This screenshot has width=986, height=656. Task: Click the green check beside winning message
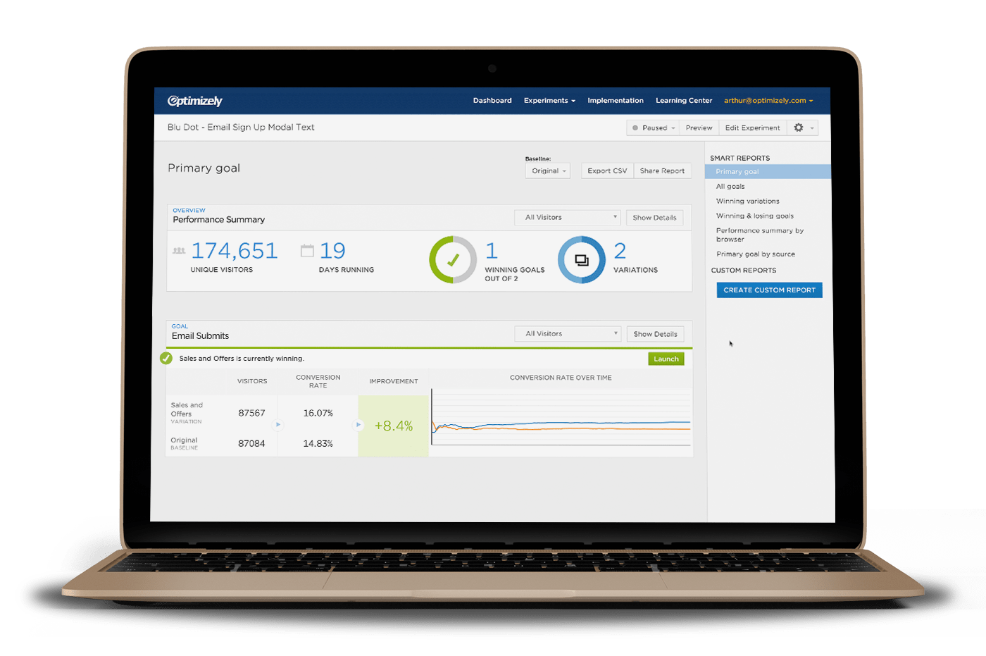coord(166,358)
